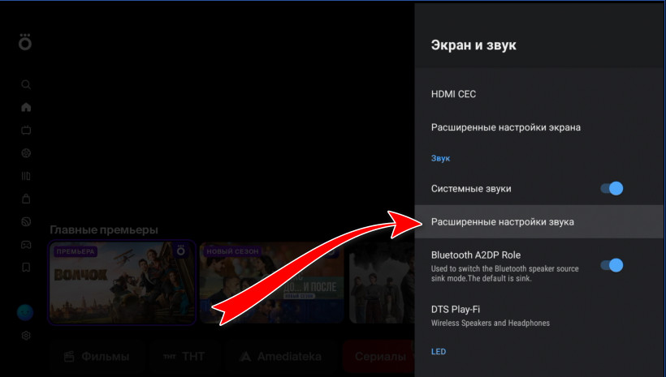Image resolution: width=666 pixels, height=377 pixels.
Task: Toggle the Системные звуки switch
Action: [611, 189]
